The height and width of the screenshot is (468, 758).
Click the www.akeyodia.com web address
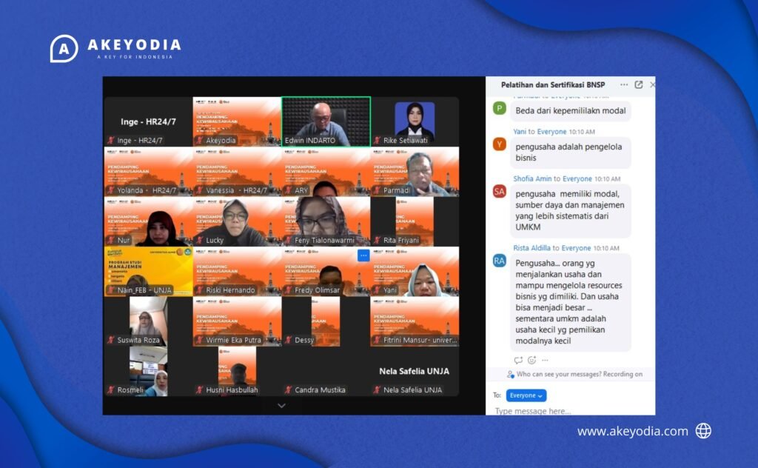pyautogui.click(x=633, y=431)
